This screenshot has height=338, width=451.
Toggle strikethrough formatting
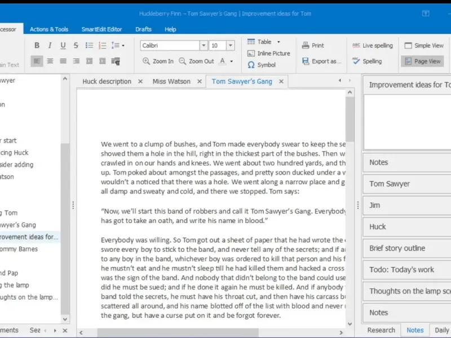pyautogui.click(x=76, y=46)
